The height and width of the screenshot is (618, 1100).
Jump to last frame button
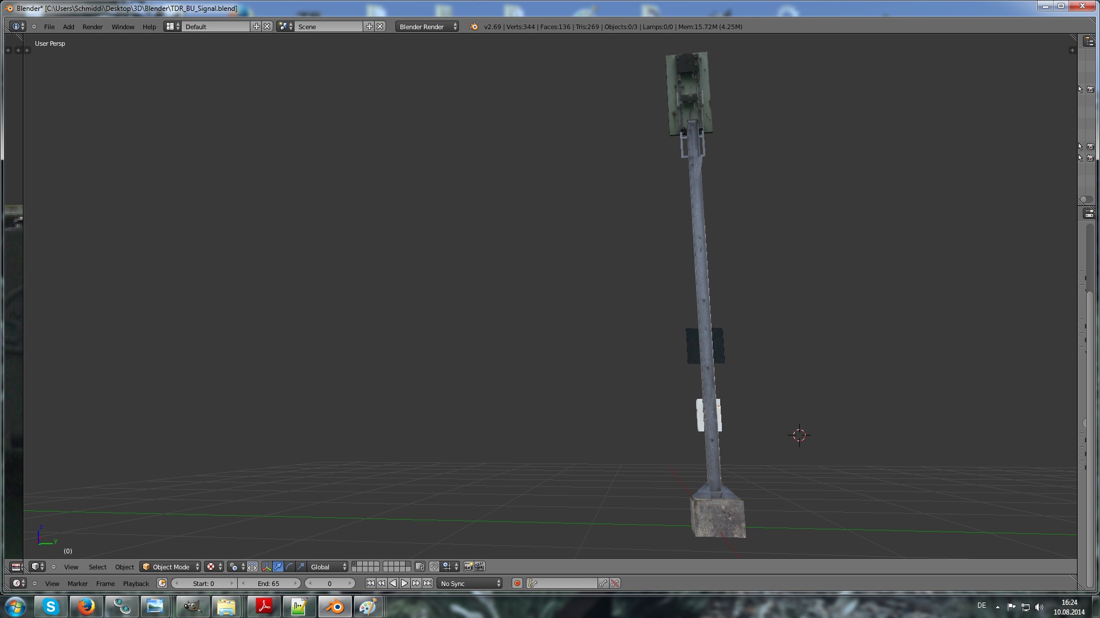427,583
